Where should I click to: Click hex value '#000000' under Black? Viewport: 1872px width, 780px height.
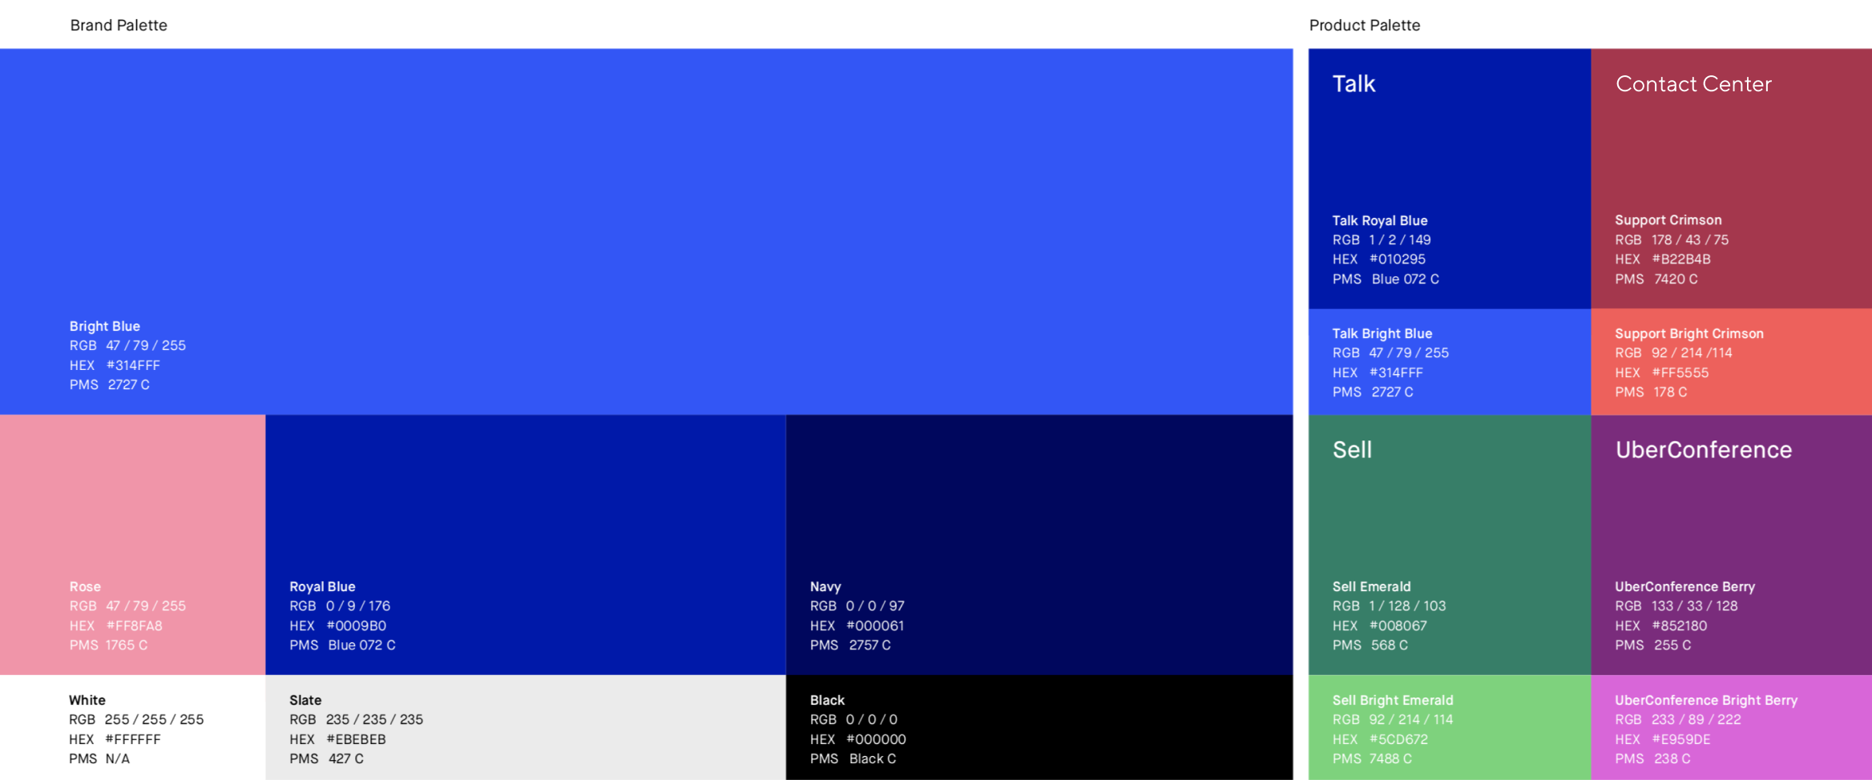click(x=877, y=739)
